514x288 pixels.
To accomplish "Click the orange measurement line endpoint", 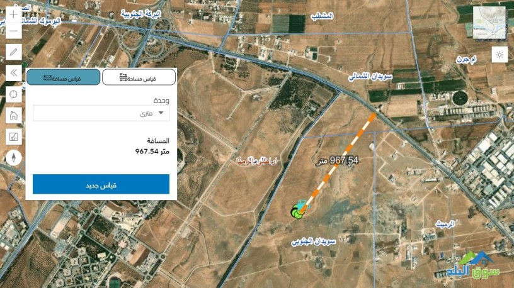I will (x=374, y=114).
